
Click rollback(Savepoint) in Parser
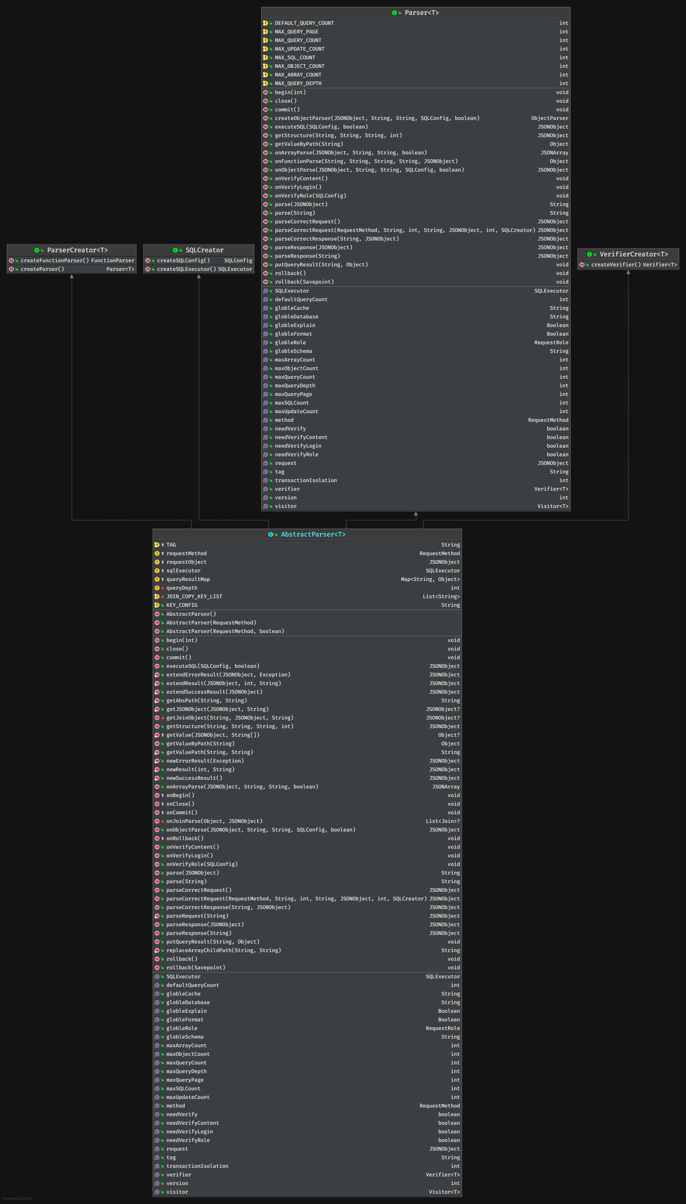(x=416, y=282)
